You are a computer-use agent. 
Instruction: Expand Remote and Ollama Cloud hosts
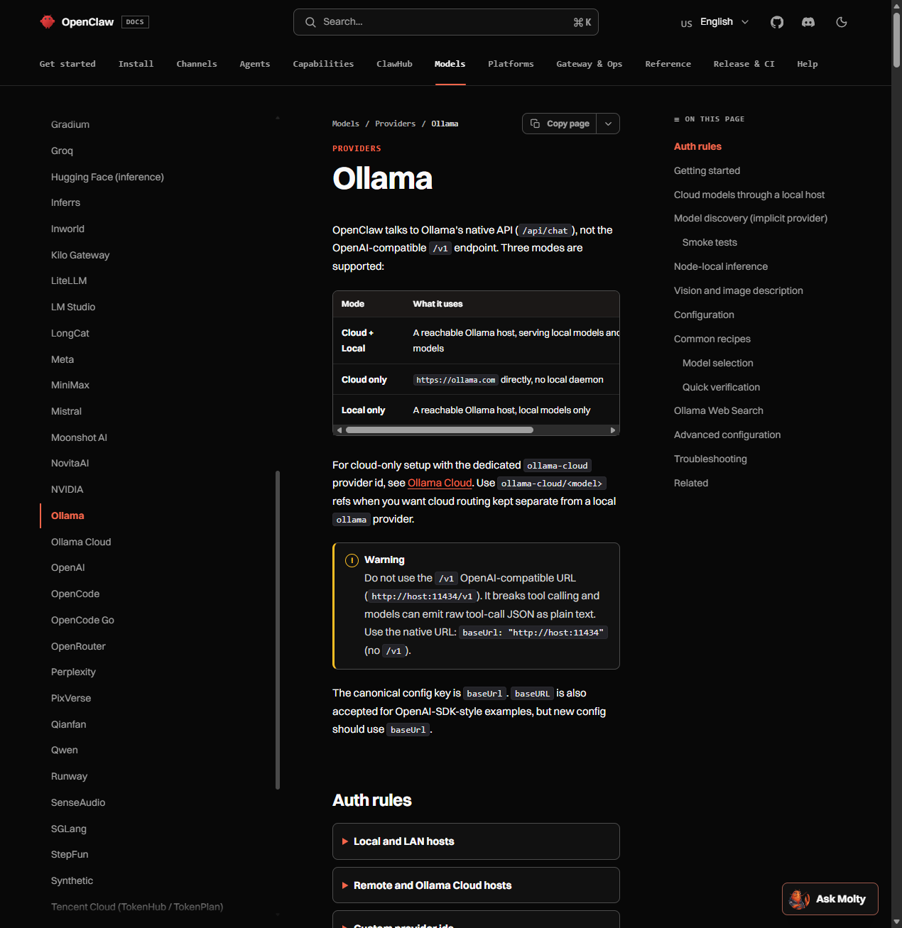tap(476, 885)
